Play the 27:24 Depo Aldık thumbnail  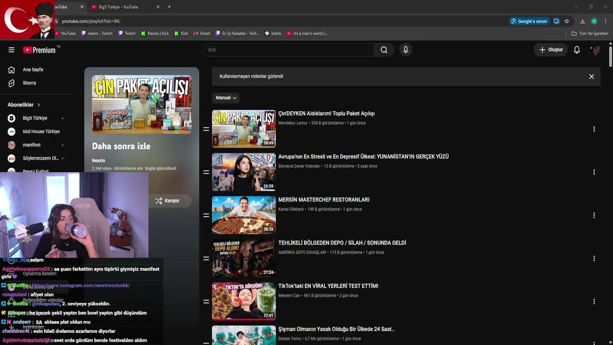(x=244, y=258)
